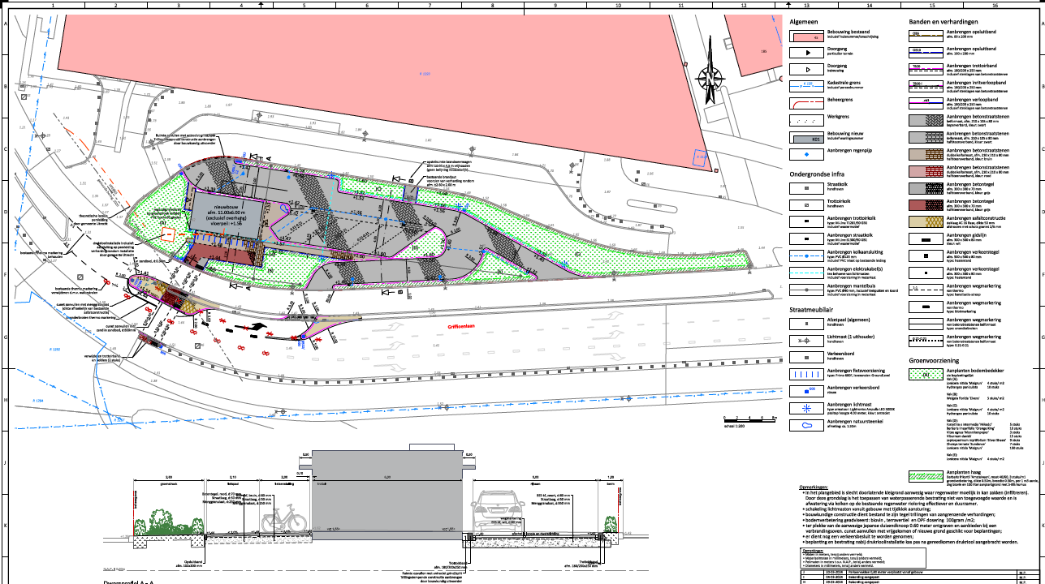Click the filled triangle Doorgang particulier terrein symbol
This screenshot has width=1045, height=584.
[807, 53]
